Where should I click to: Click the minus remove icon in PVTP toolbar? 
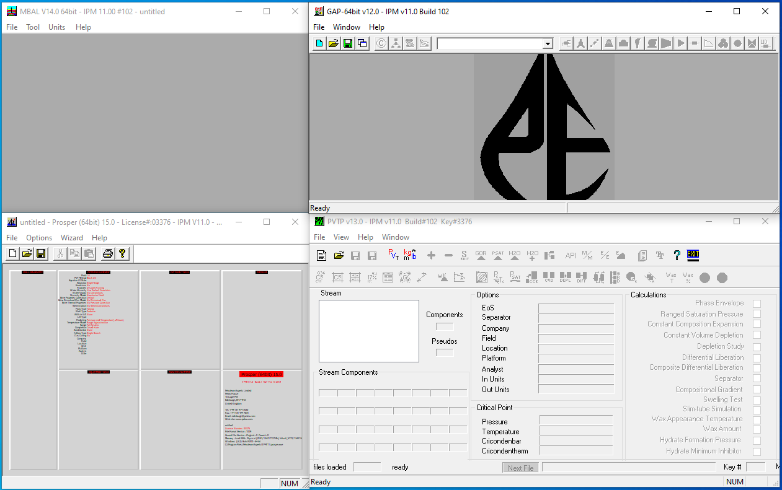448,255
